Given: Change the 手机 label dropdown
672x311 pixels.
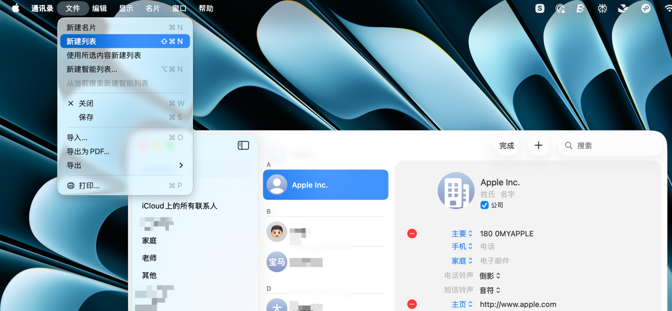Looking at the screenshot, I should [x=462, y=246].
